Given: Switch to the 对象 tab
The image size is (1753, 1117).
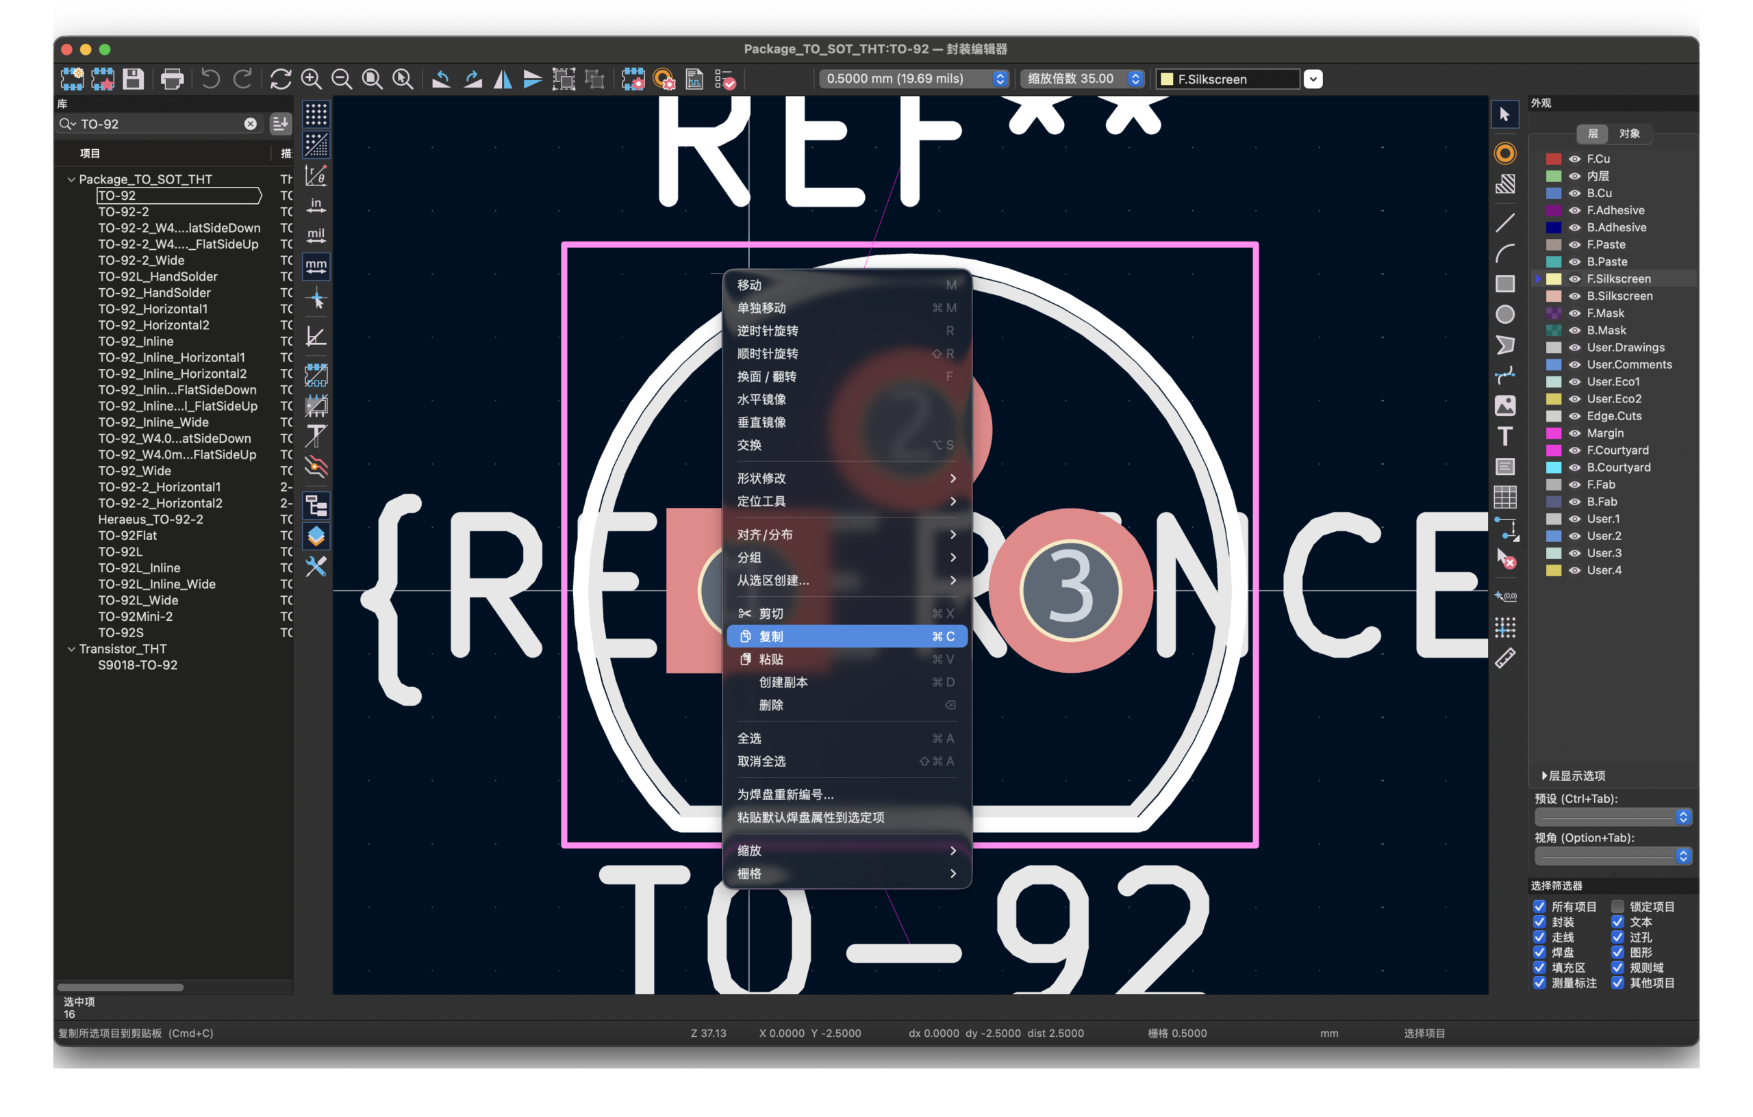Looking at the screenshot, I should tap(1629, 134).
